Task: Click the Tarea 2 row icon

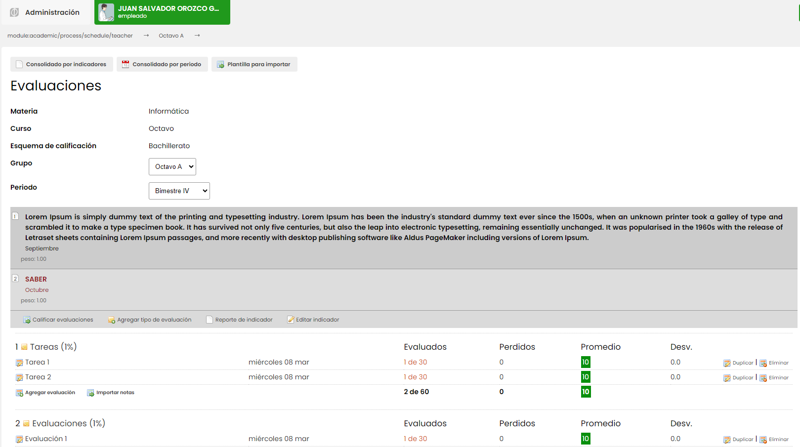Action: point(19,377)
